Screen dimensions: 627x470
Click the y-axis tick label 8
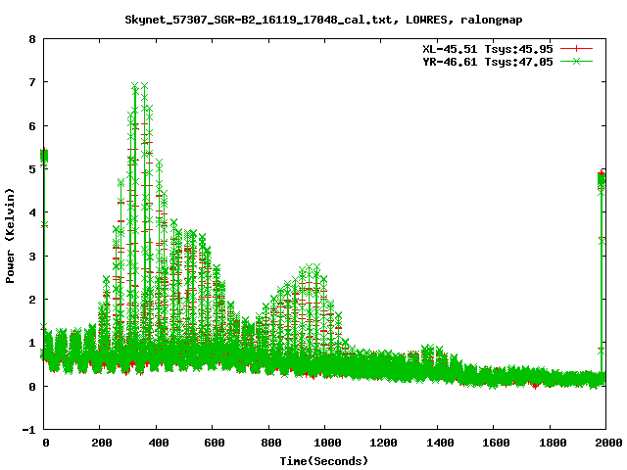click(32, 39)
